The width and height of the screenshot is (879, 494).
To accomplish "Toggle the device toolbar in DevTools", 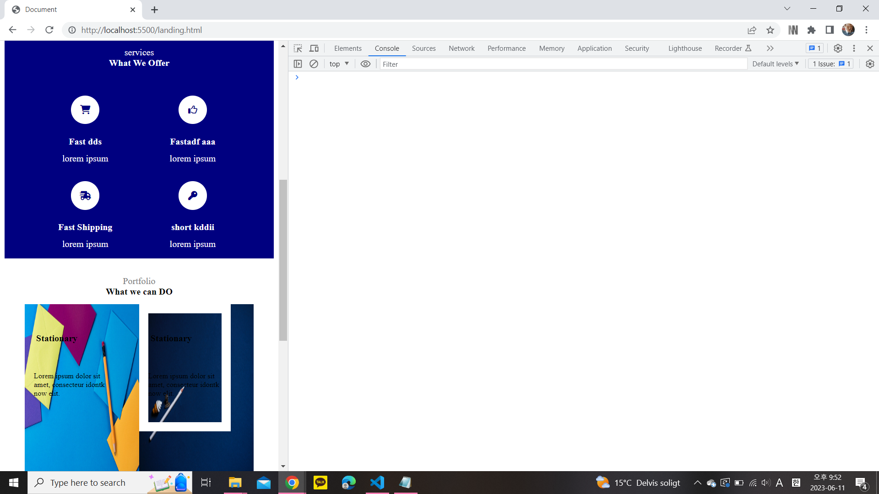I will pos(314,48).
